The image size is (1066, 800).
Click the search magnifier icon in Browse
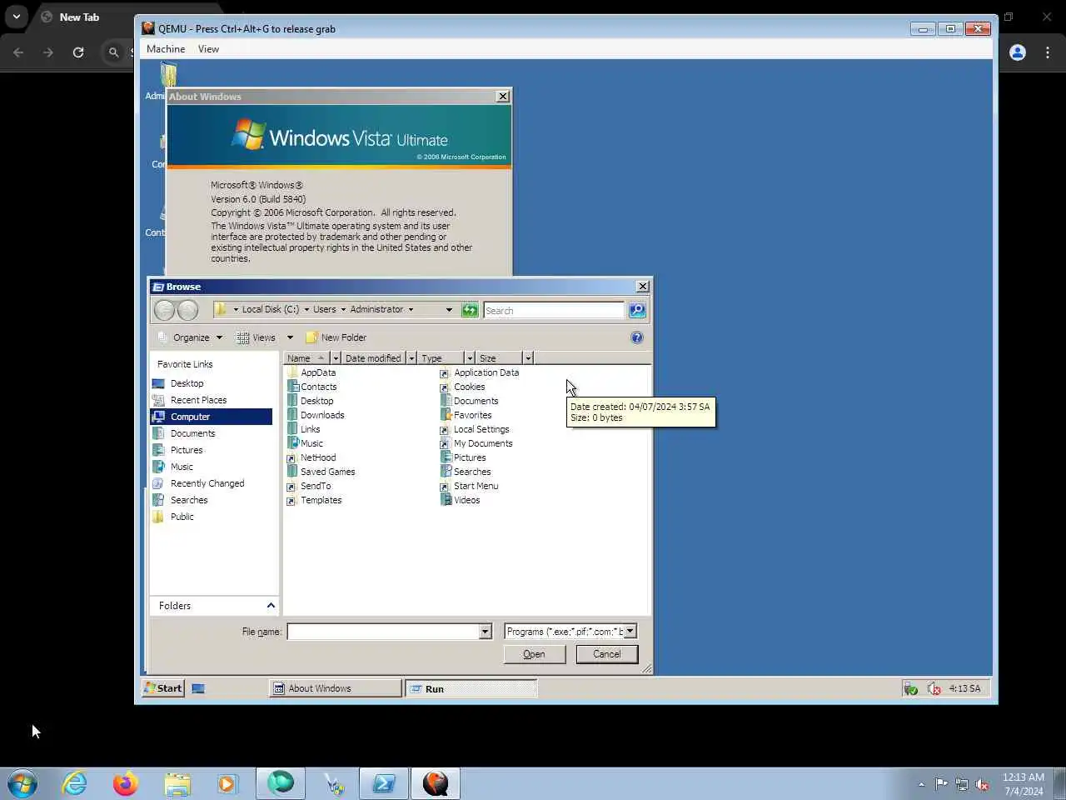tap(637, 310)
